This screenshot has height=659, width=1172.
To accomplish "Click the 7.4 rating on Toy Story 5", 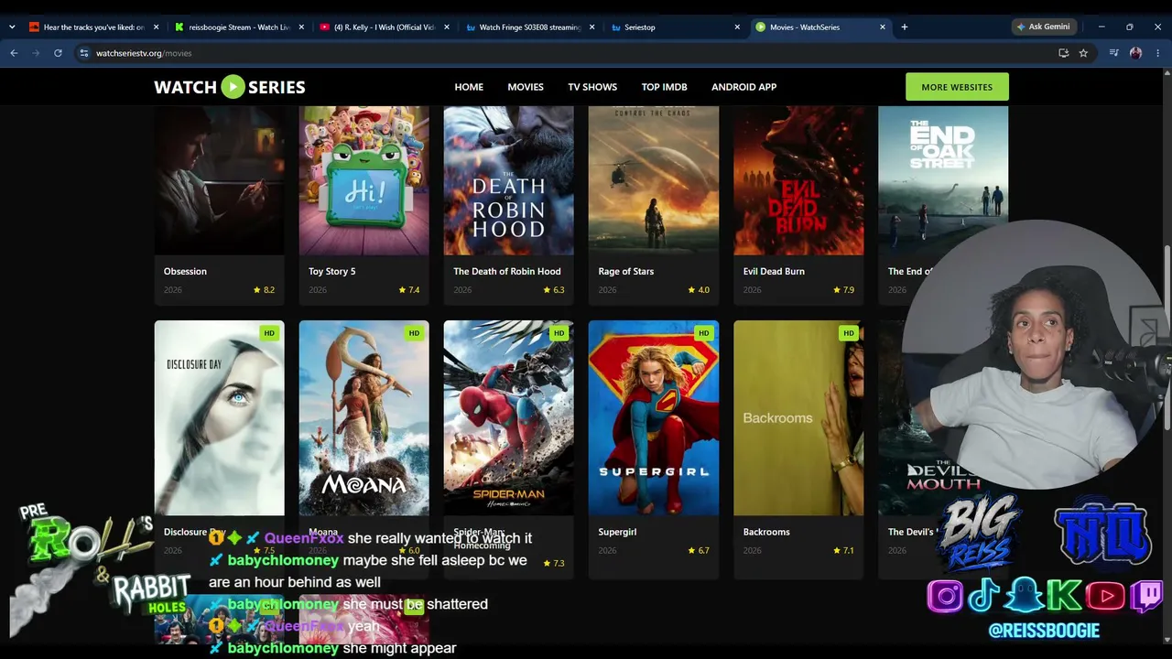I will click(x=408, y=290).
